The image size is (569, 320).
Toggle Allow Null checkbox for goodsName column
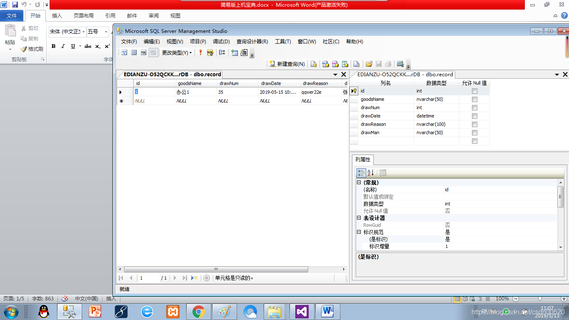(x=474, y=99)
